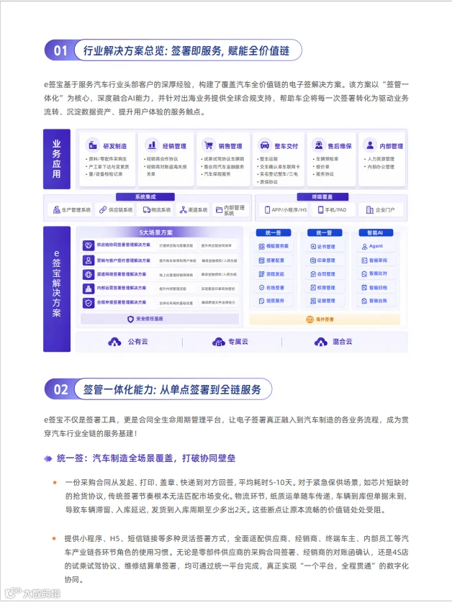Viewport: 452px width, 603px height.
Task: Select the 企业门户 building icon
Action: (x=370, y=209)
